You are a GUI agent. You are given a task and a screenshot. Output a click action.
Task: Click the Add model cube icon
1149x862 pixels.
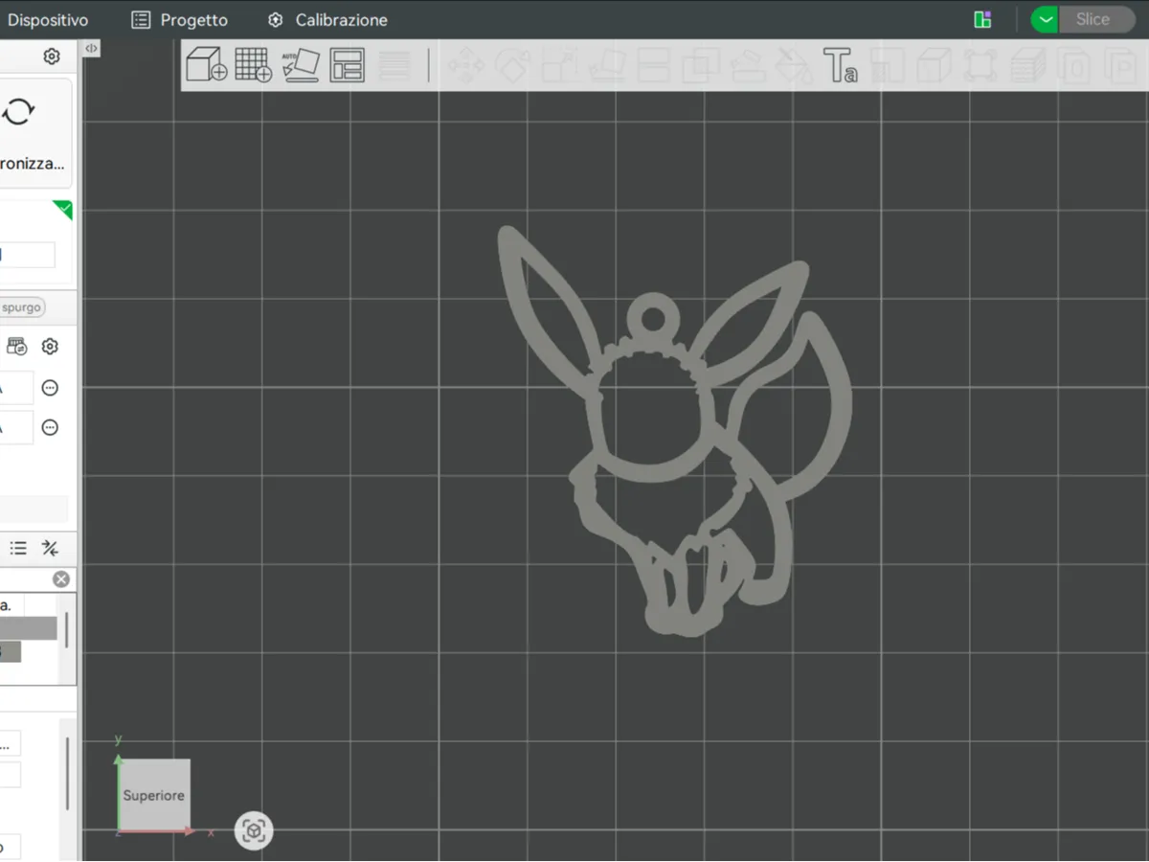(206, 65)
